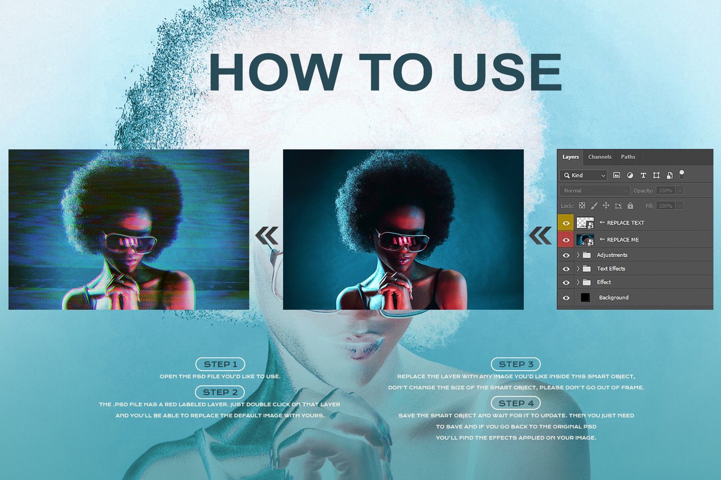Click the lock all padlock icon

pos(630,206)
